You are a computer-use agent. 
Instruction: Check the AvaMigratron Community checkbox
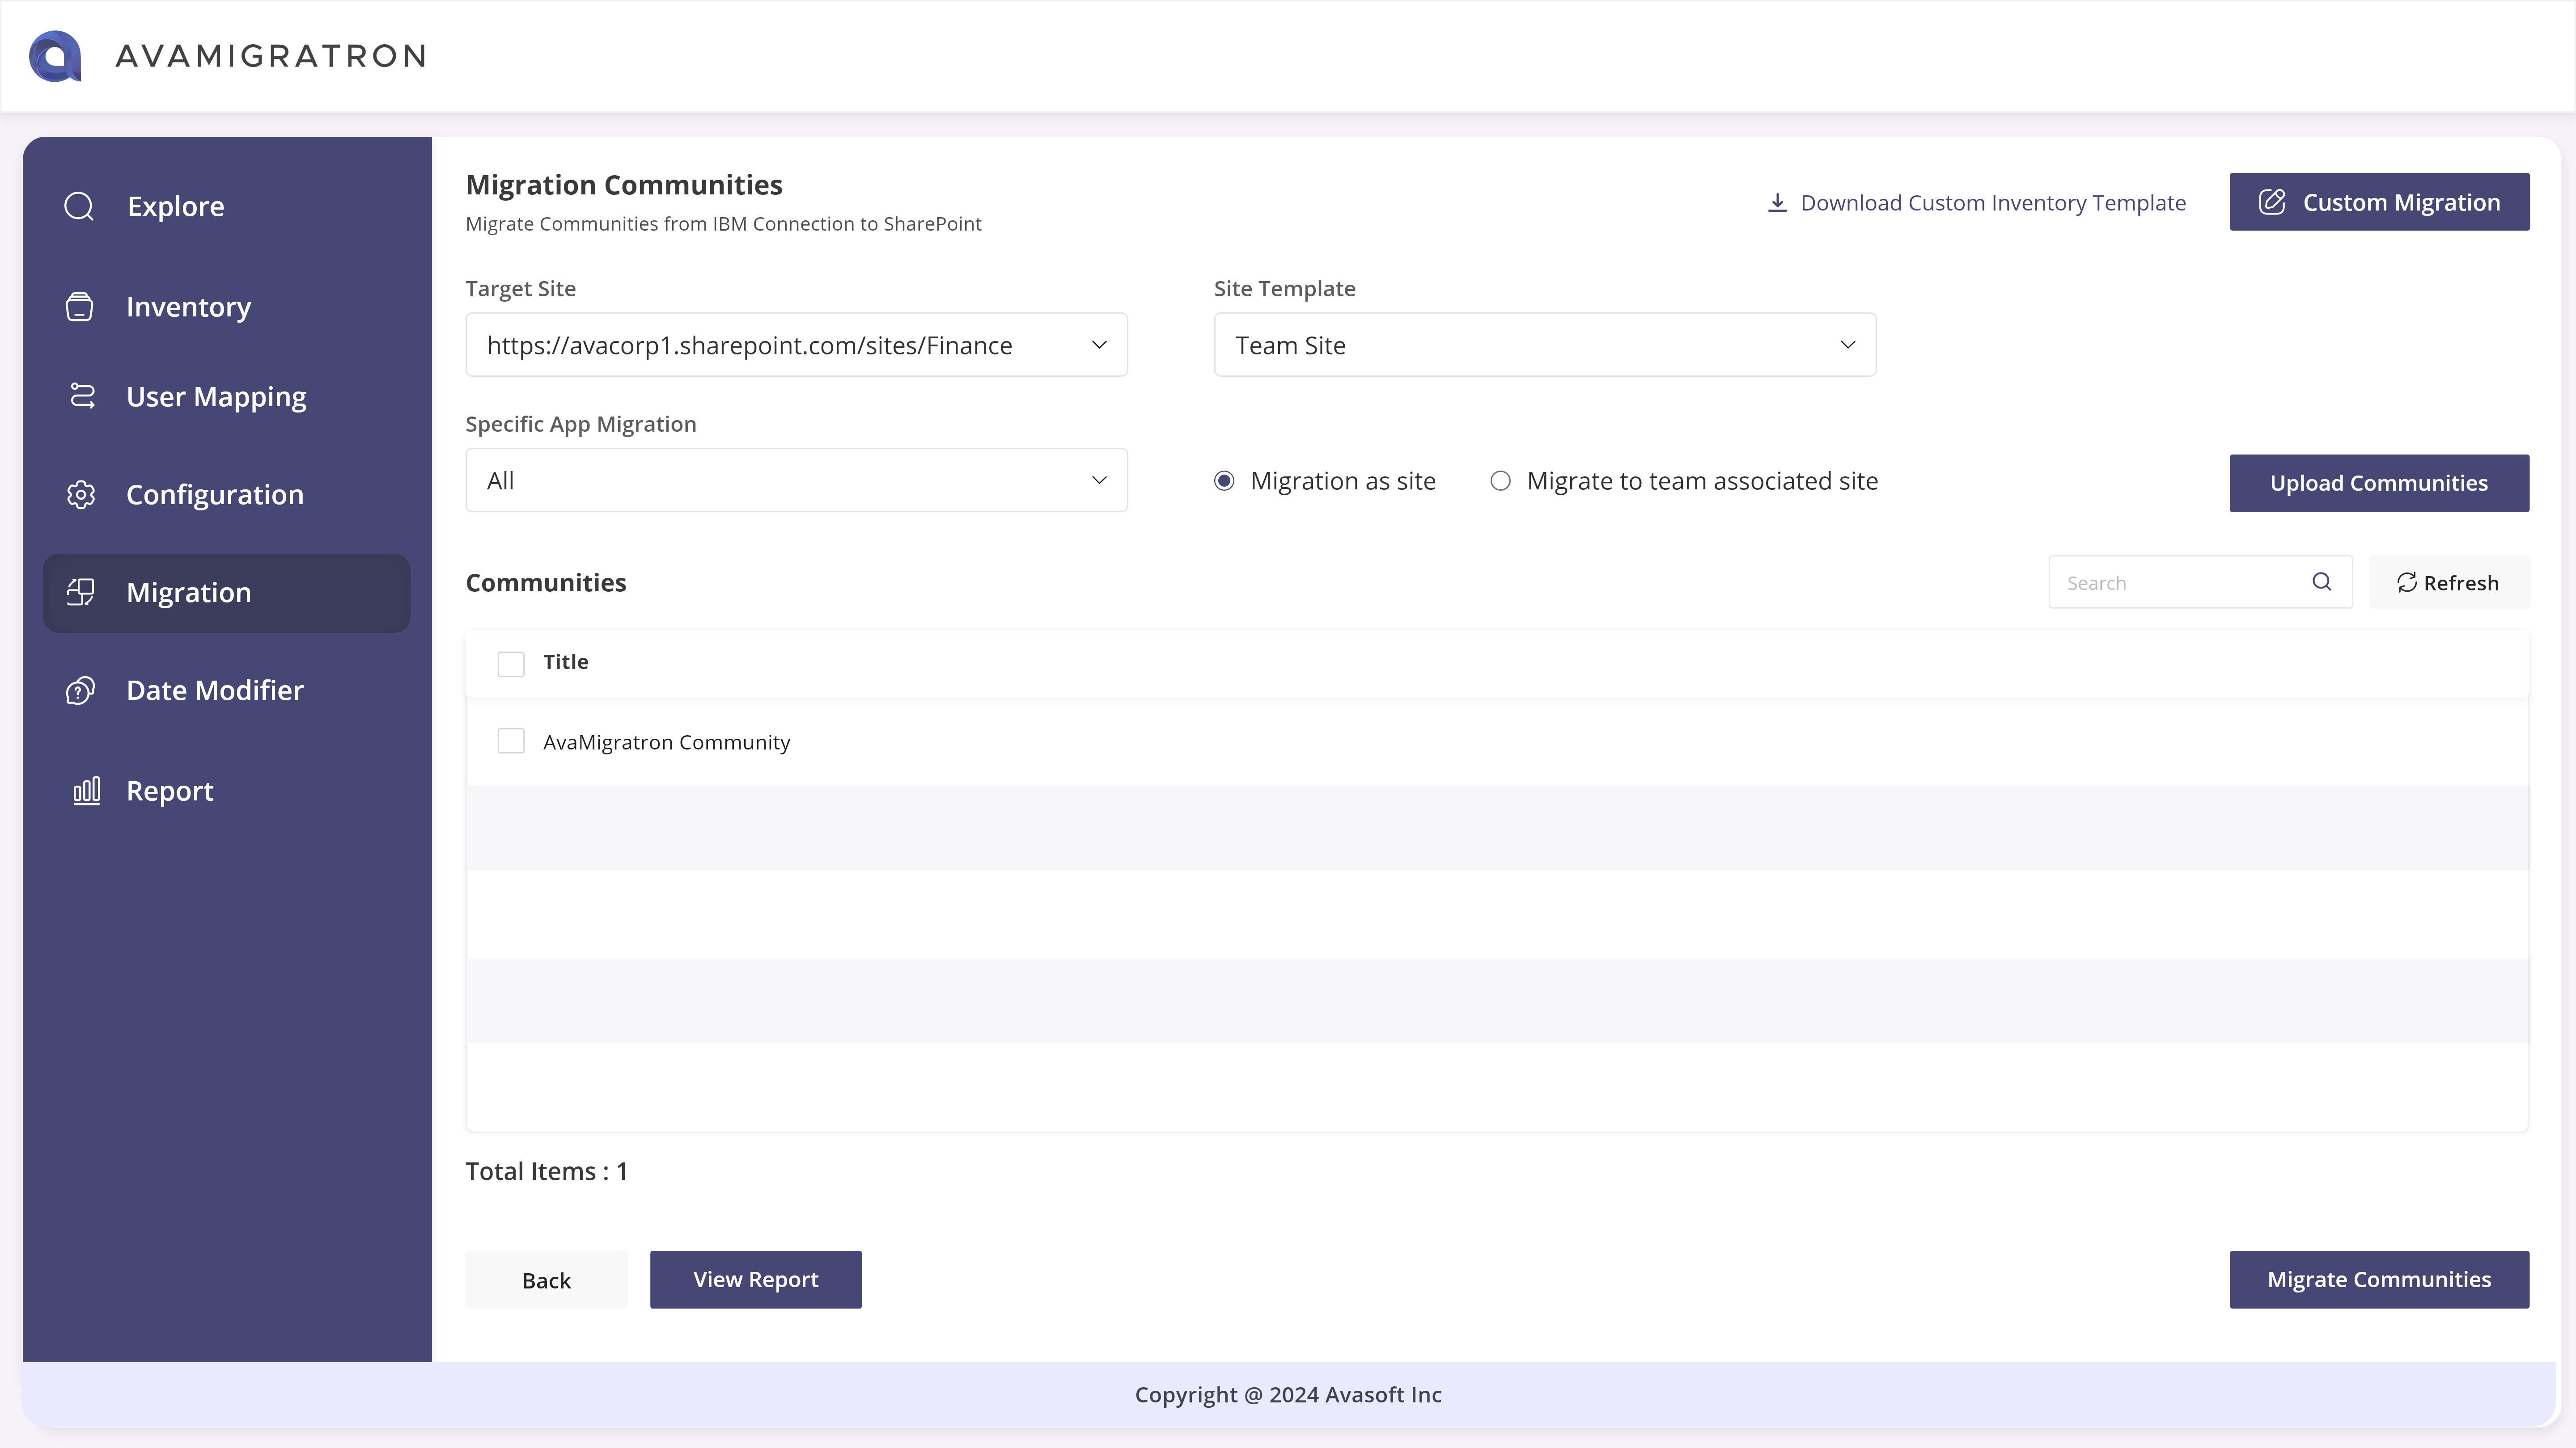[511, 741]
